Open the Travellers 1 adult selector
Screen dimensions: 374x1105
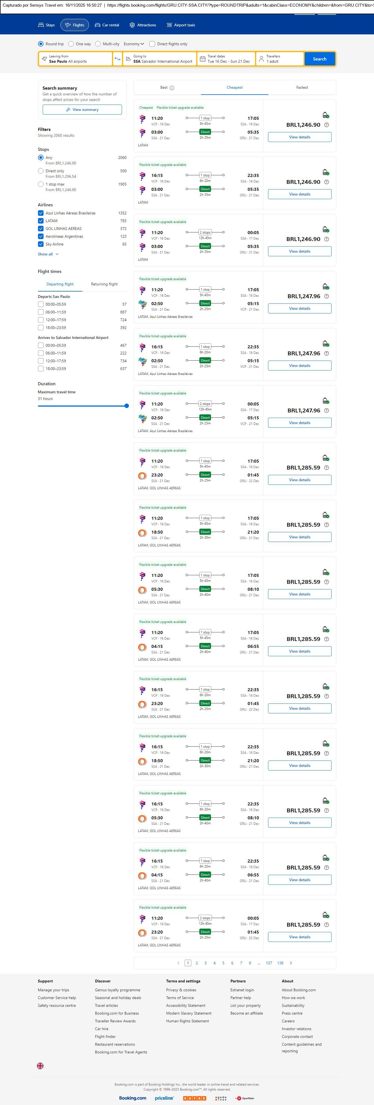280,59
